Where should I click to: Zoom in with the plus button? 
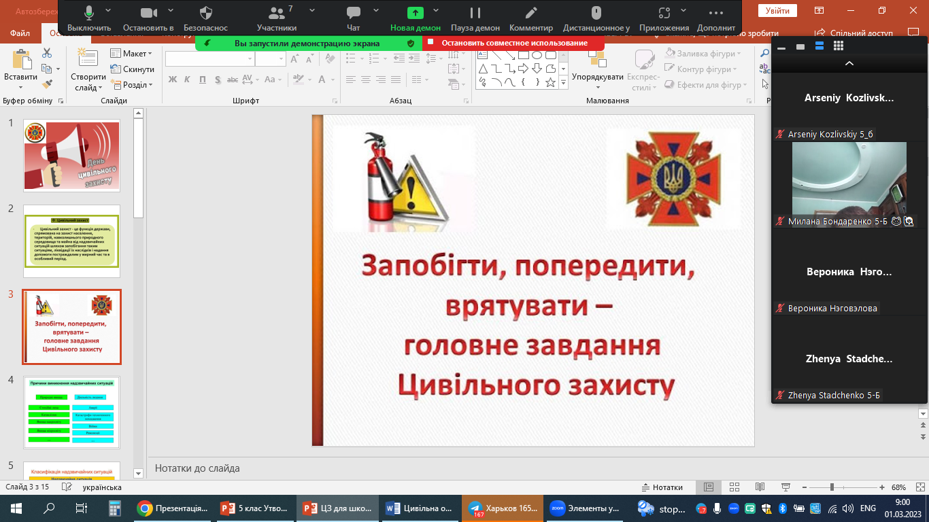coord(882,487)
